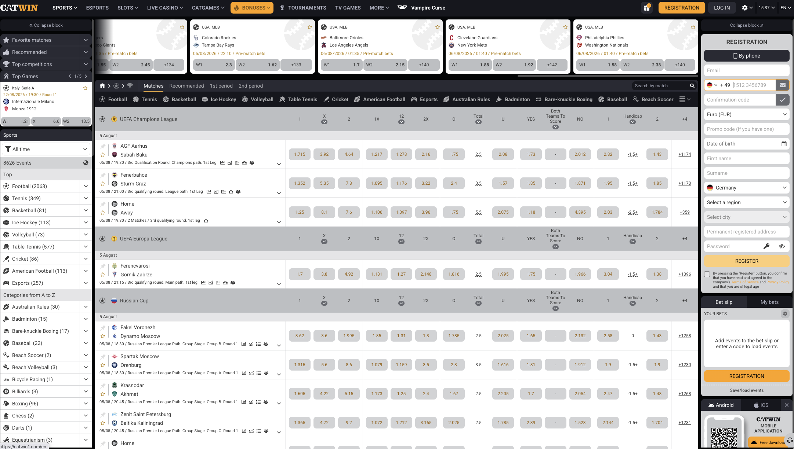Expand markets for AGF Aarhus match
Screen dimensions: 794x449
[279, 164]
